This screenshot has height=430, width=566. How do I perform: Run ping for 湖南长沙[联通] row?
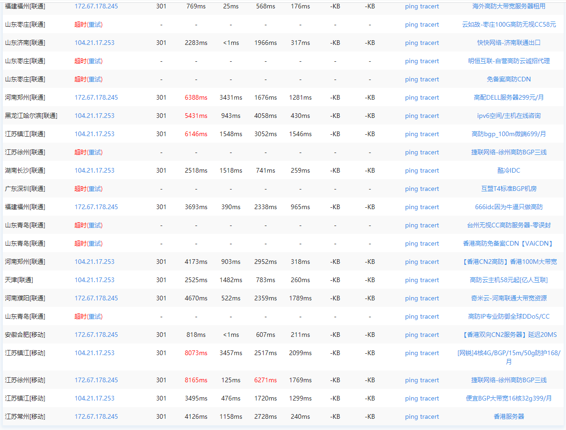point(411,171)
